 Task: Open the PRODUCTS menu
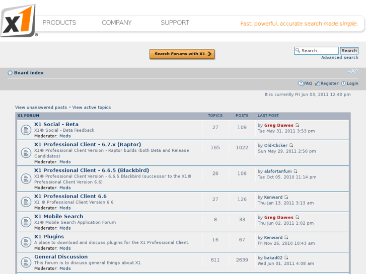pos(59,23)
